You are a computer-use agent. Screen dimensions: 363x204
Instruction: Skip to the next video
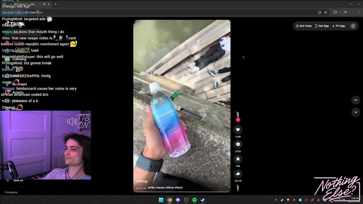356,112
